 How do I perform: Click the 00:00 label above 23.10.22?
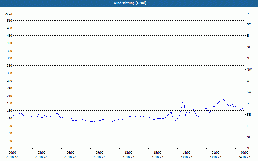12,153
